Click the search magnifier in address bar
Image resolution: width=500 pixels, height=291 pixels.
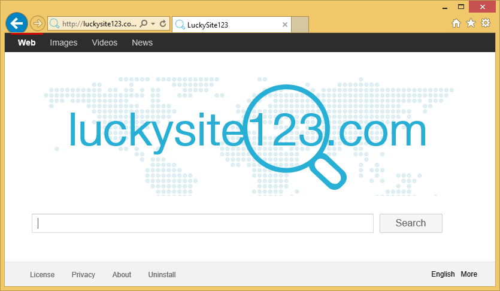click(x=144, y=24)
